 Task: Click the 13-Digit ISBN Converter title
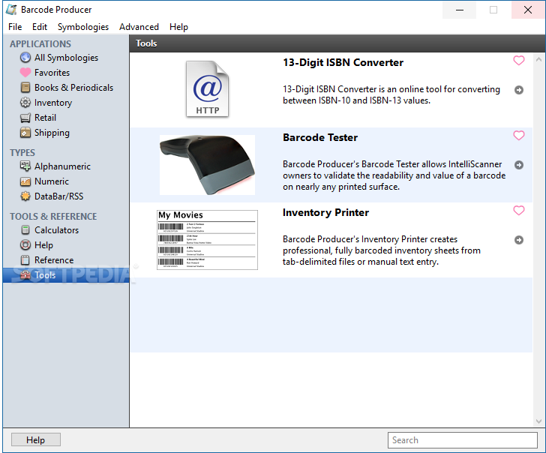[x=343, y=62]
